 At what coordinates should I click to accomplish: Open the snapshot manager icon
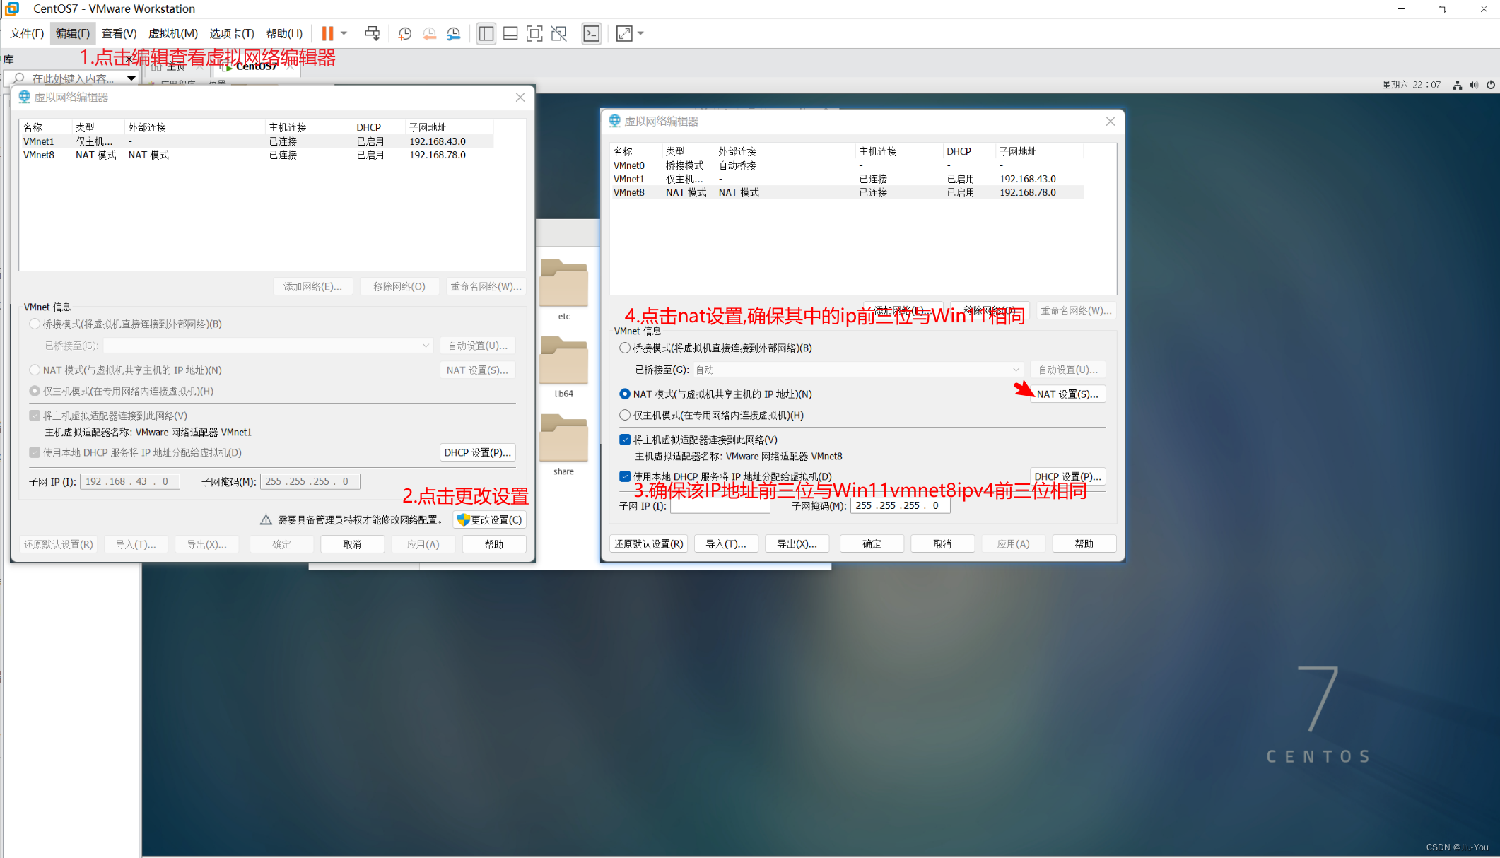click(x=454, y=33)
